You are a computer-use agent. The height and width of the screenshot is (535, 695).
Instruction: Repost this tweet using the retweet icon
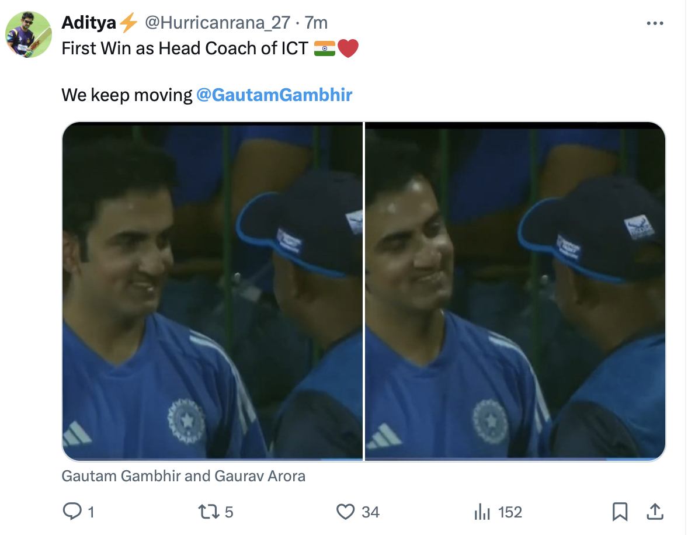pos(208,512)
